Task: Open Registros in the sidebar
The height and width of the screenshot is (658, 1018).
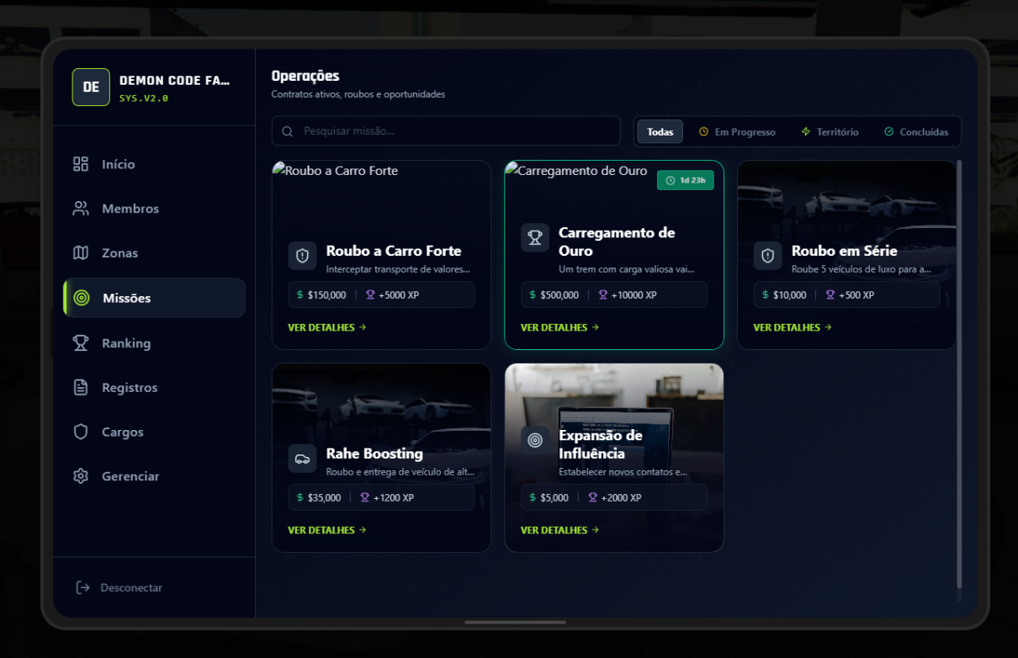Action: click(154, 388)
